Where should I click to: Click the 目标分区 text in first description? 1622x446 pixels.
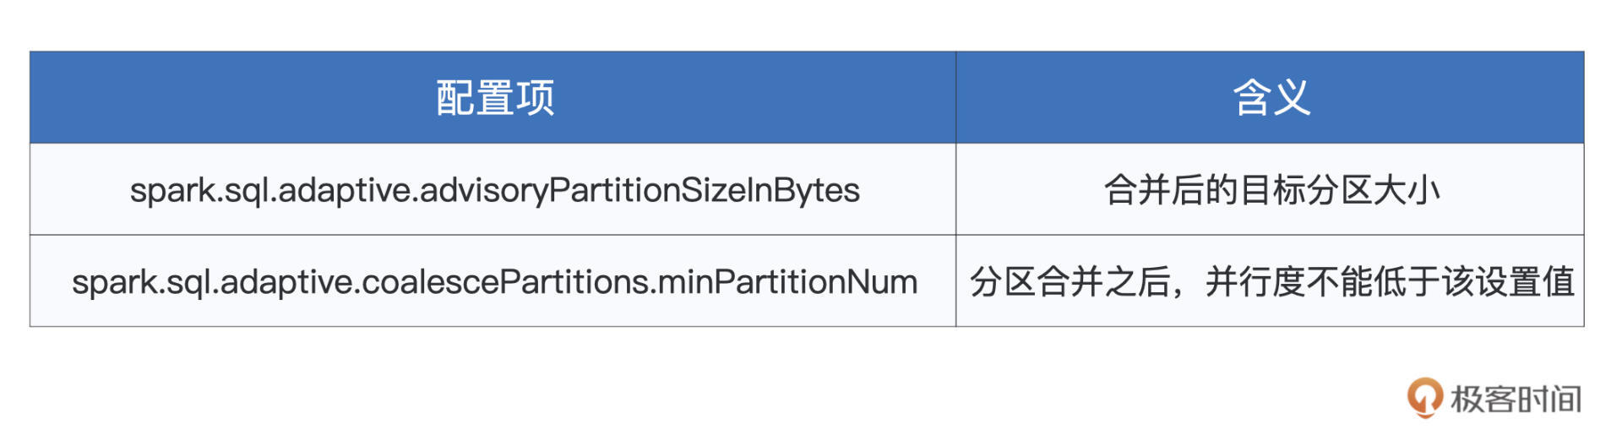pos(1305,190)
